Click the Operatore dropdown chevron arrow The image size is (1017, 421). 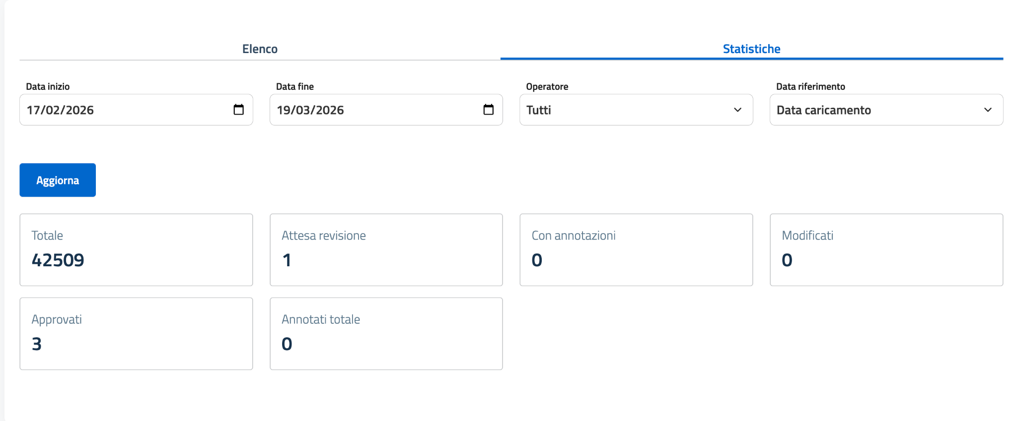[737, 110]
